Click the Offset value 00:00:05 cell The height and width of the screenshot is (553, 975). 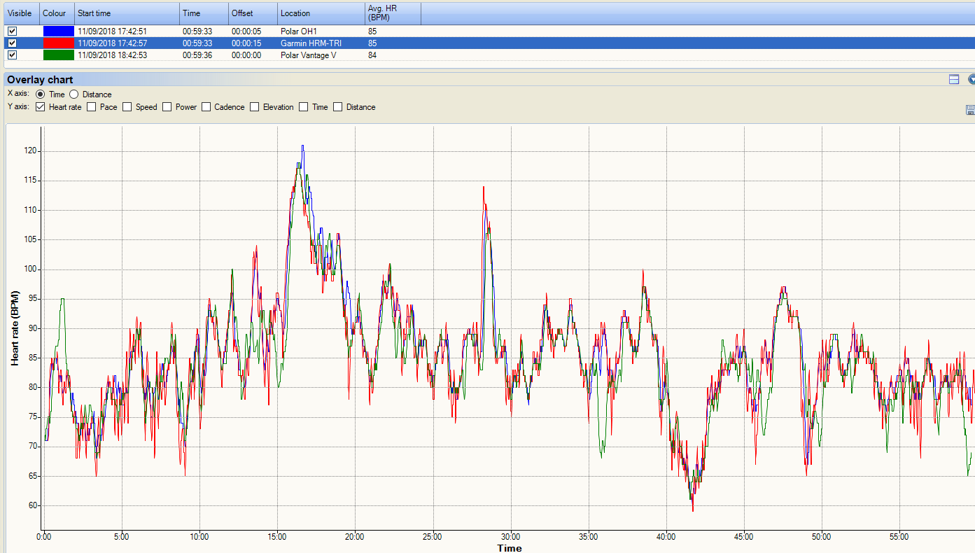coord(246,31)
